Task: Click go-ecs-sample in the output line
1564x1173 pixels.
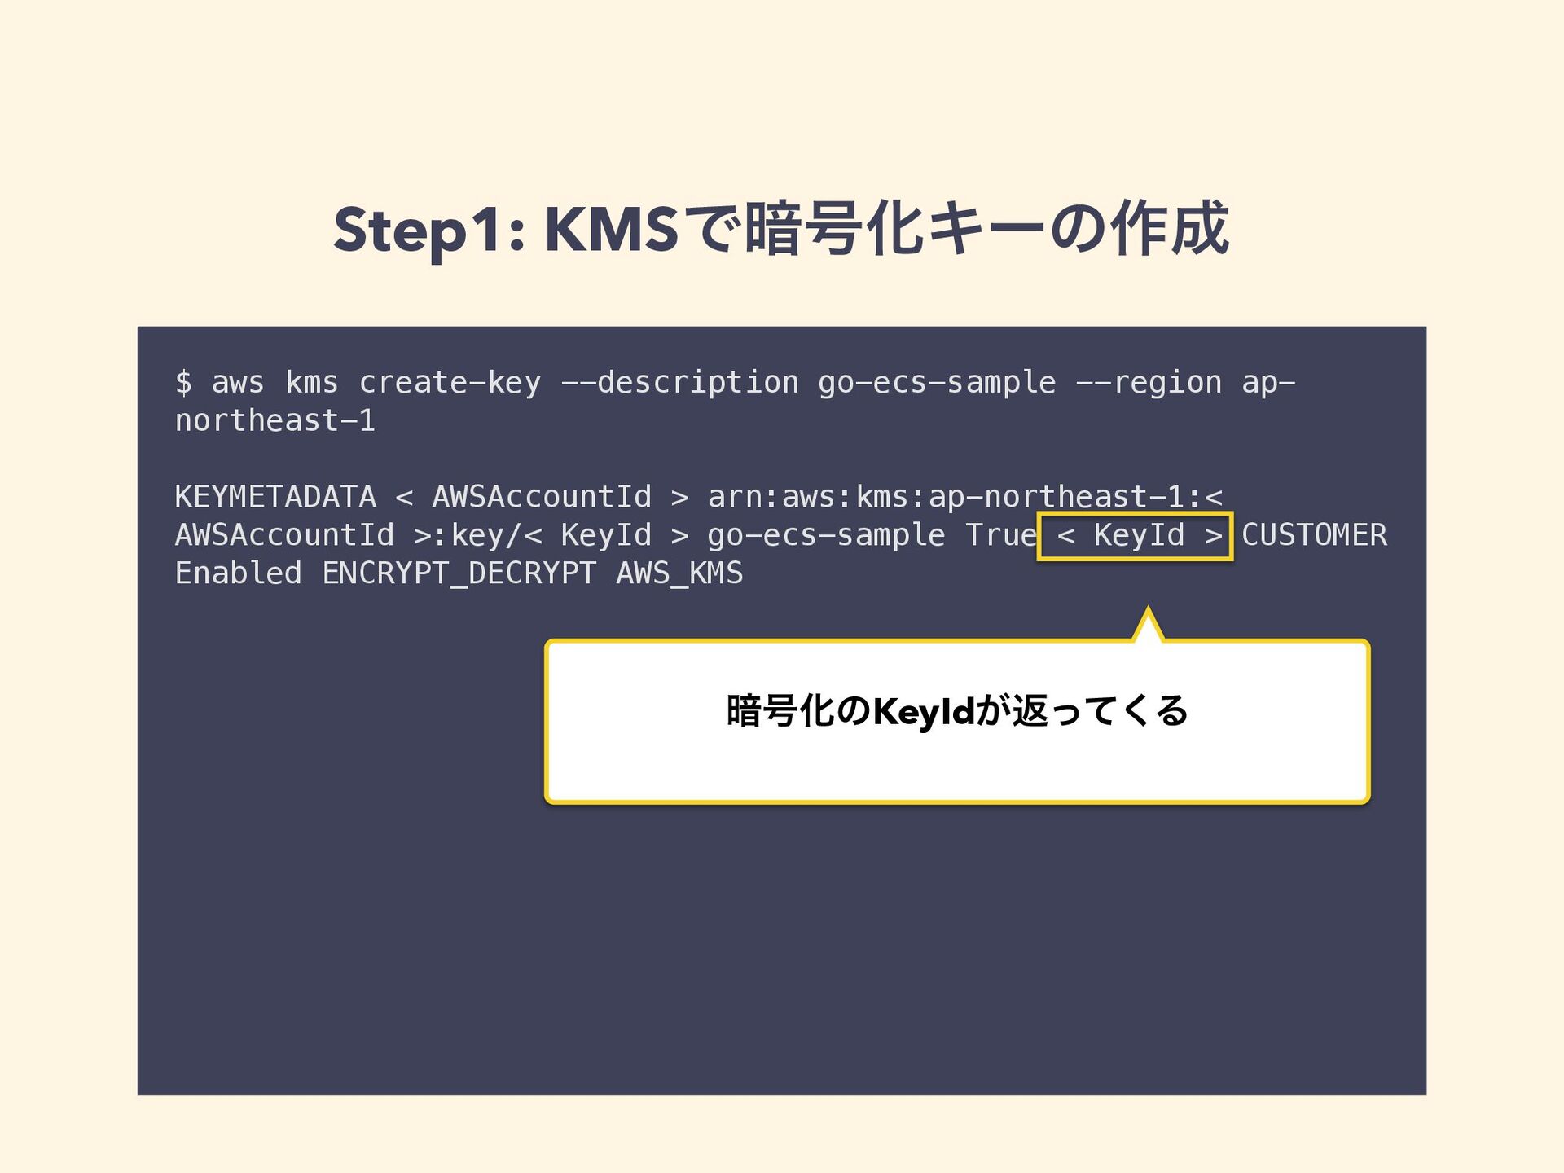Action: coord(826,535)
